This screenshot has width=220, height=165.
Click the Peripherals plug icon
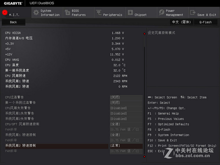tap(99, 13)
